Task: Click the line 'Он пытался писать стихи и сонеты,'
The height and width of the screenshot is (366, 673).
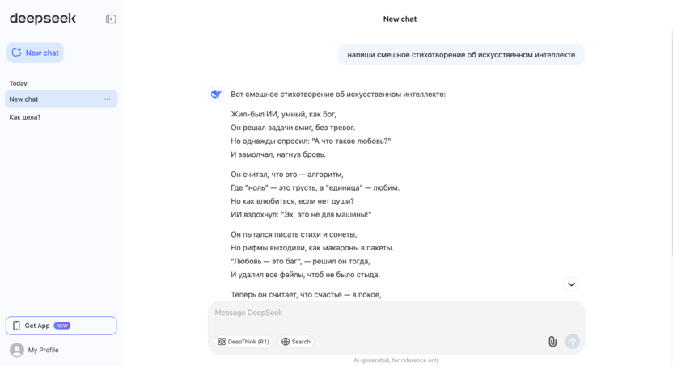Action: point(294,234)
